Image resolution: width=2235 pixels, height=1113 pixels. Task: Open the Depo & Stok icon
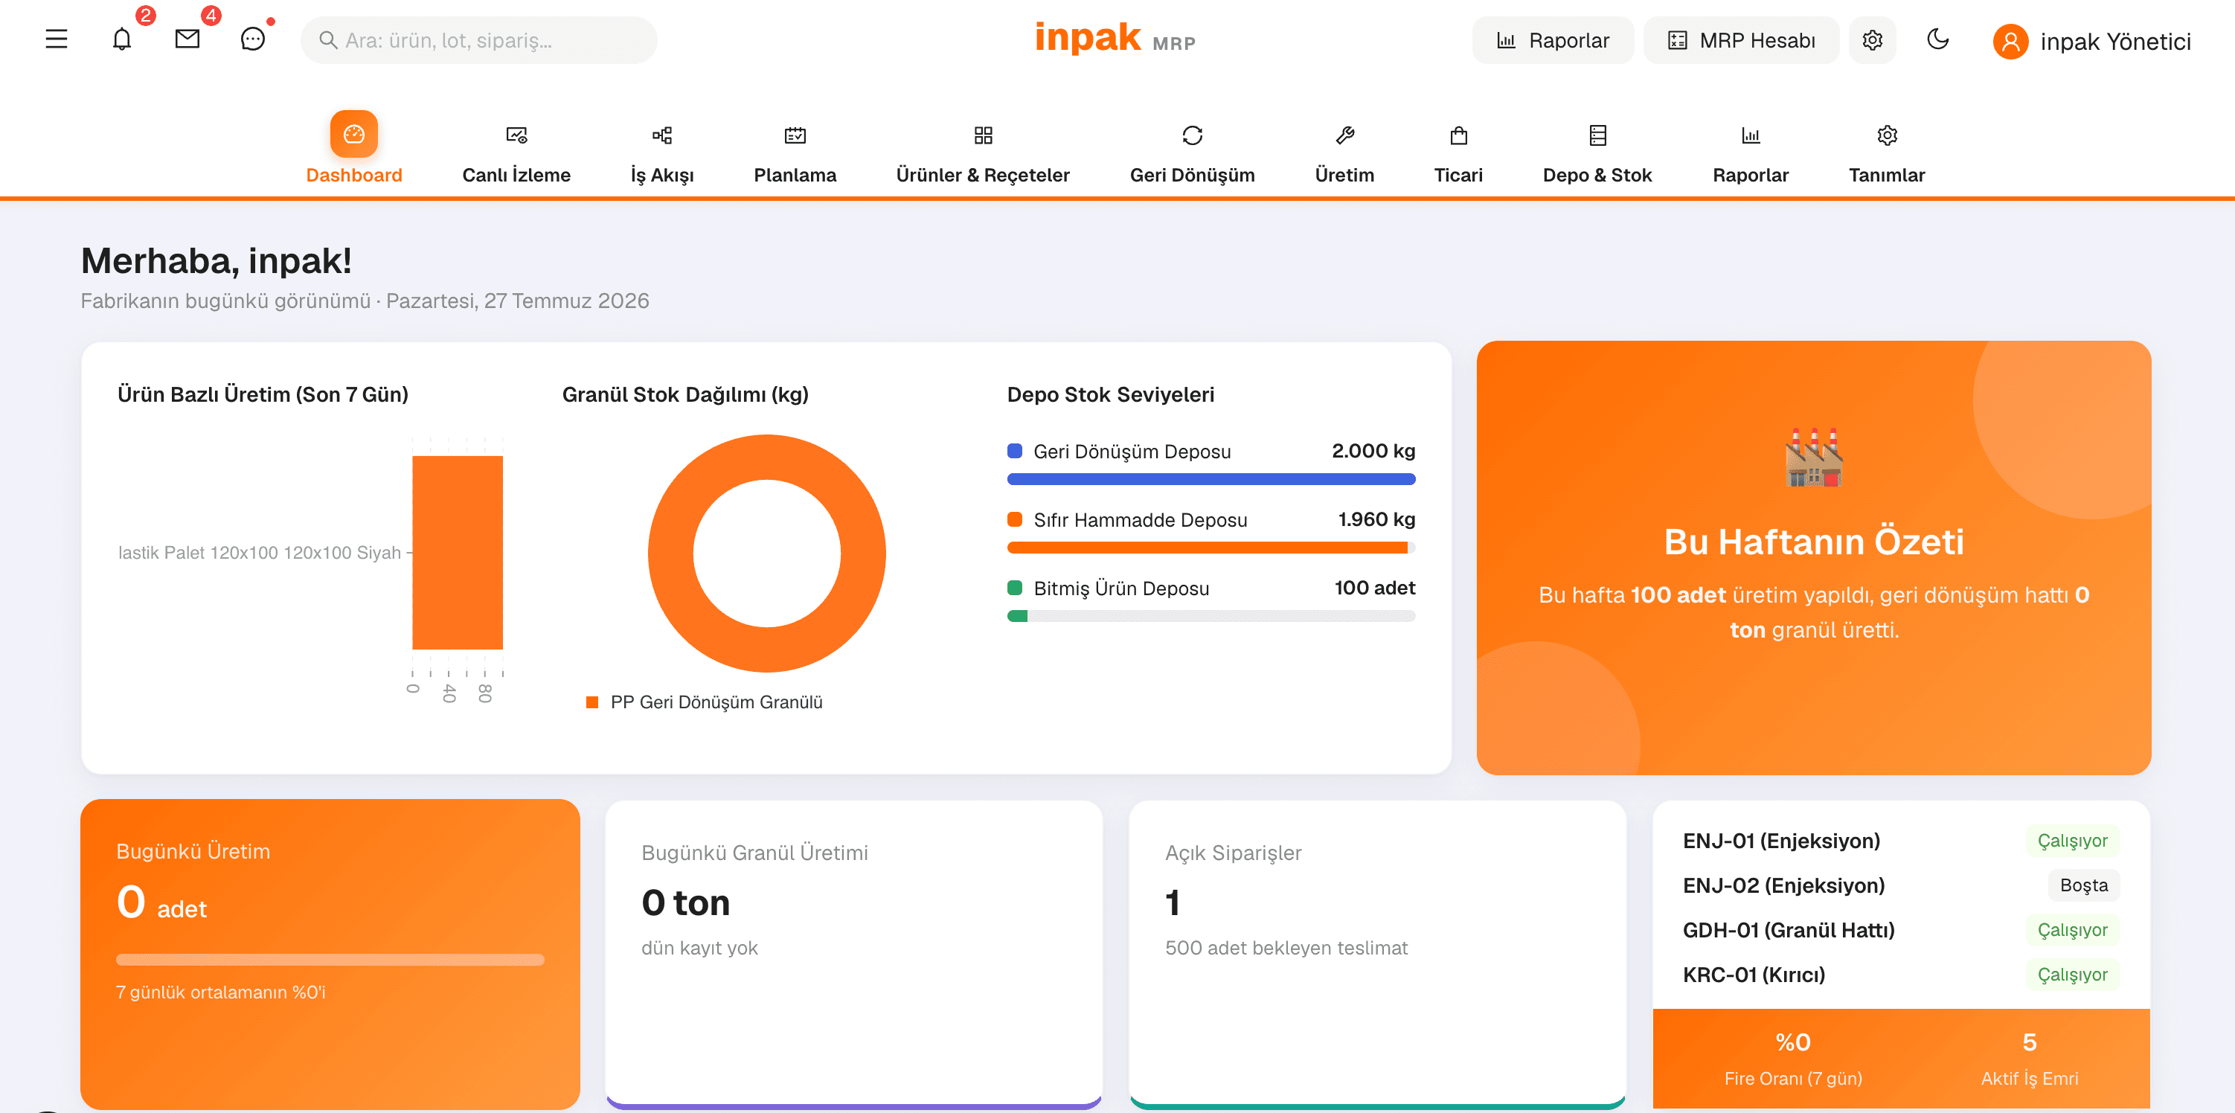pos(1597,135)
